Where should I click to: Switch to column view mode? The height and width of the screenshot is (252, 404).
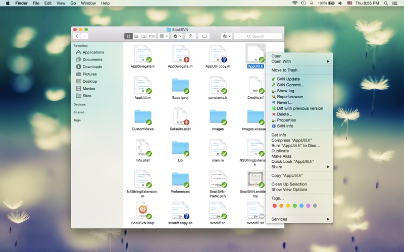[144, 36]
